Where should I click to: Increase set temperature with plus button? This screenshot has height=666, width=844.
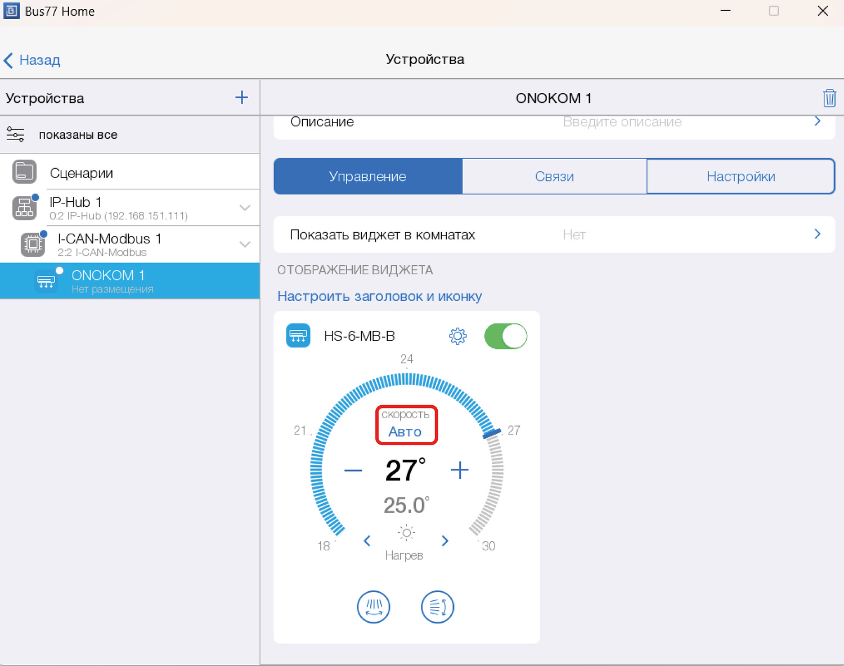pyautogui.click(x=460, y=470)
